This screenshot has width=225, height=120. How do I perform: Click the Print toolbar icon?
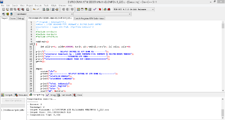tap(28, 9)
